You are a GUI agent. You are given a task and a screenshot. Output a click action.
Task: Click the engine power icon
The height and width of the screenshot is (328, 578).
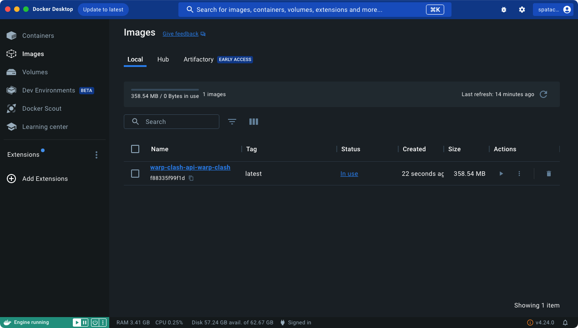(x=95, y=323)
